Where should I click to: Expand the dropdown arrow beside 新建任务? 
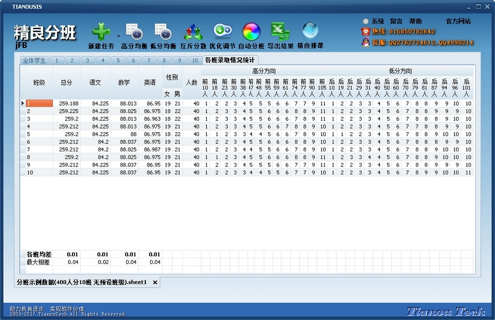[118, 36]
